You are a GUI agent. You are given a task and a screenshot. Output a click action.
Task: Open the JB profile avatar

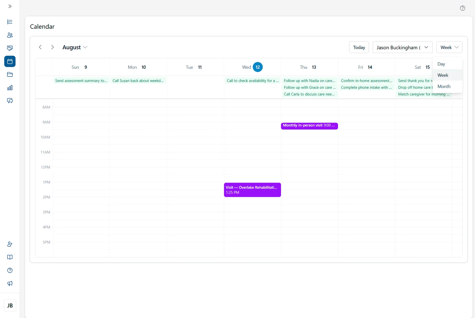pos(10,306)
